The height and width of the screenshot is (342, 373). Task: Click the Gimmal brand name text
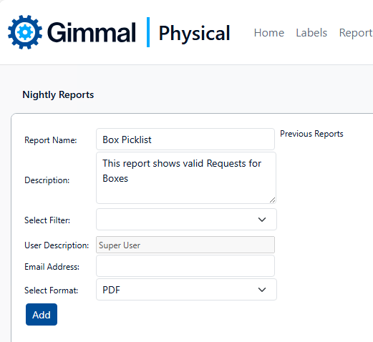point(92,32)
